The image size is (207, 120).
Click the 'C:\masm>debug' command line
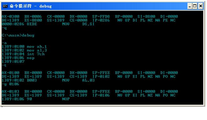18,35
